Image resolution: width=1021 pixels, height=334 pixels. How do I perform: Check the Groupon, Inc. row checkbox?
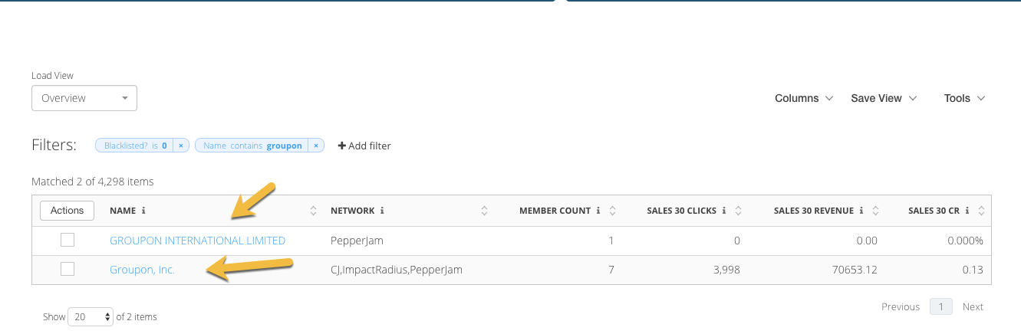(x=68, y=270)
